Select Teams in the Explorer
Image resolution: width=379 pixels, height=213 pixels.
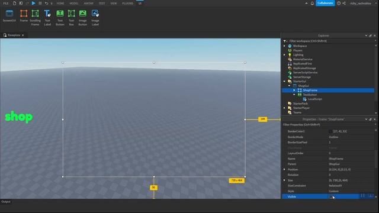tap(297, 112)
